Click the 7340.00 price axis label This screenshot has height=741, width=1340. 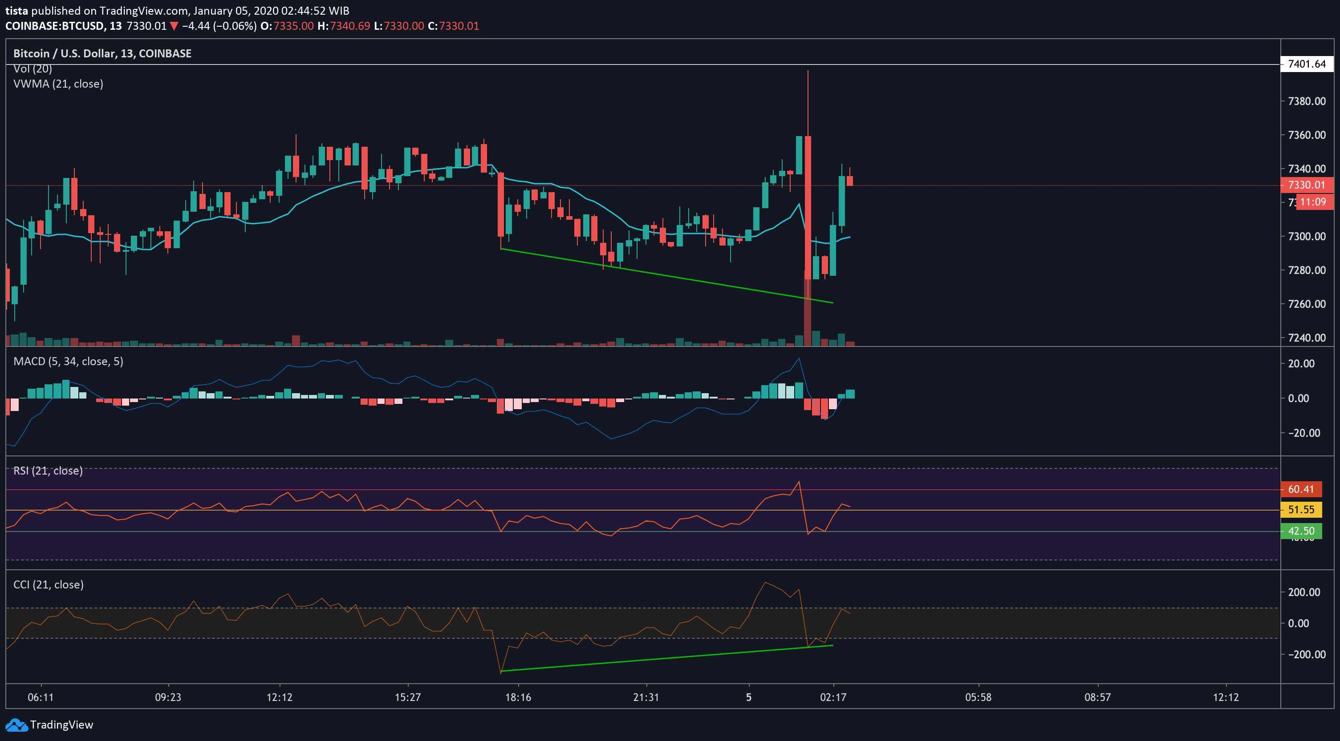click(x=1307, y=169)
